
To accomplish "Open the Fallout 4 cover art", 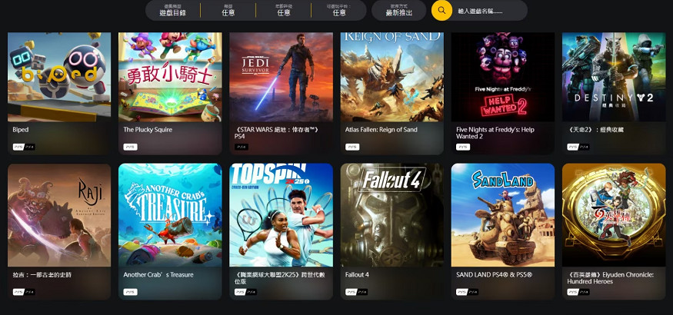I will pyautogui.click(x=392, y=215).
